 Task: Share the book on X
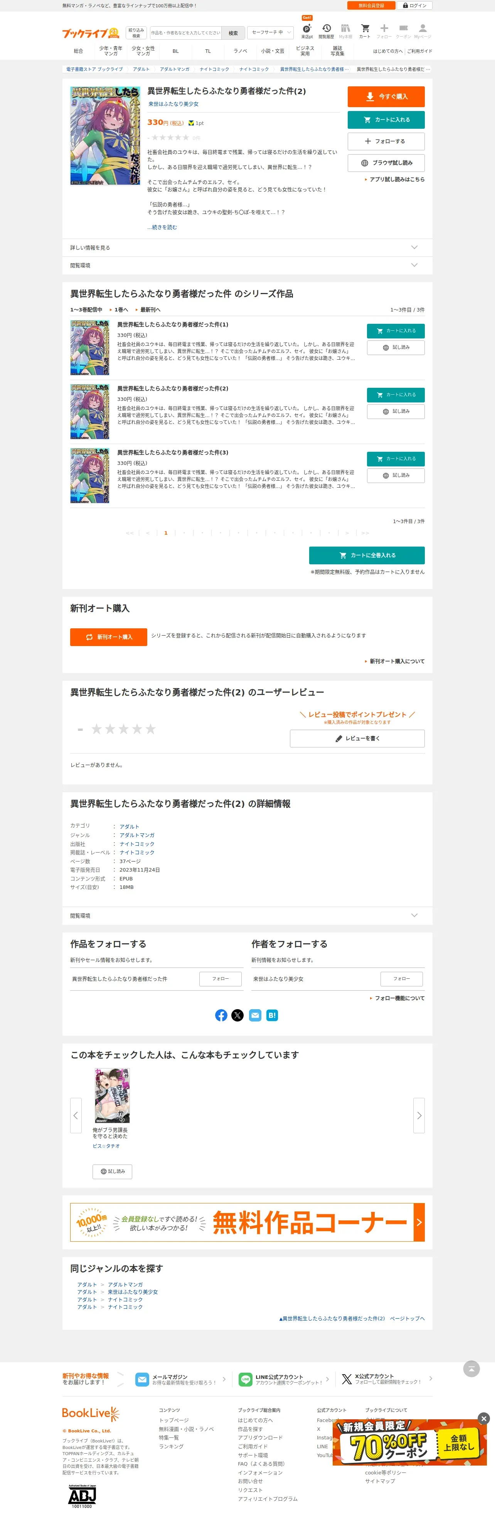pos(237,1015)
